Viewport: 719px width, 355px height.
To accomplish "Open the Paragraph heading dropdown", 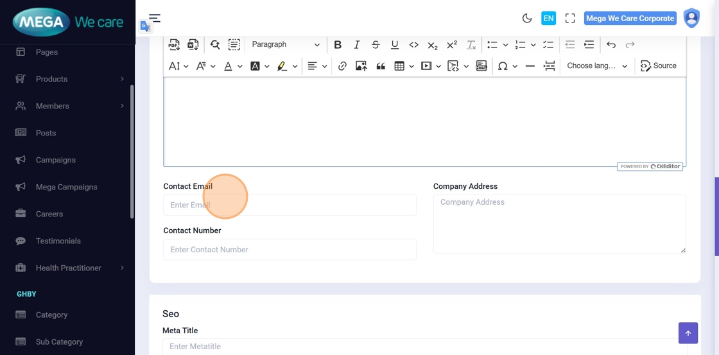I will (285, 45).
